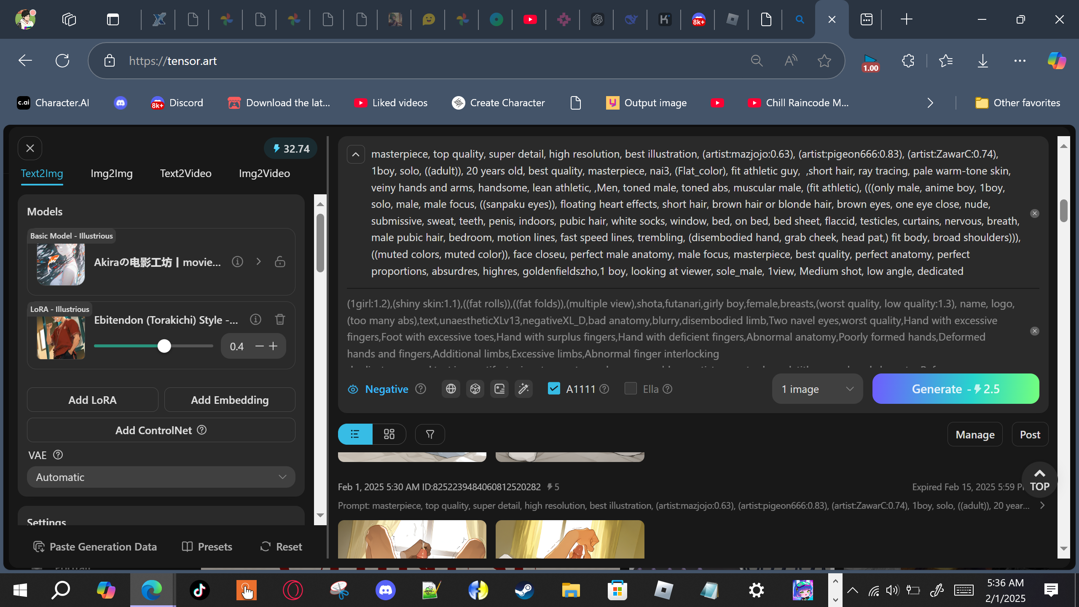This screenshot has width=1079, height=607.
Task: Click the lock icon on Basic Model
Action: [280, 262]
